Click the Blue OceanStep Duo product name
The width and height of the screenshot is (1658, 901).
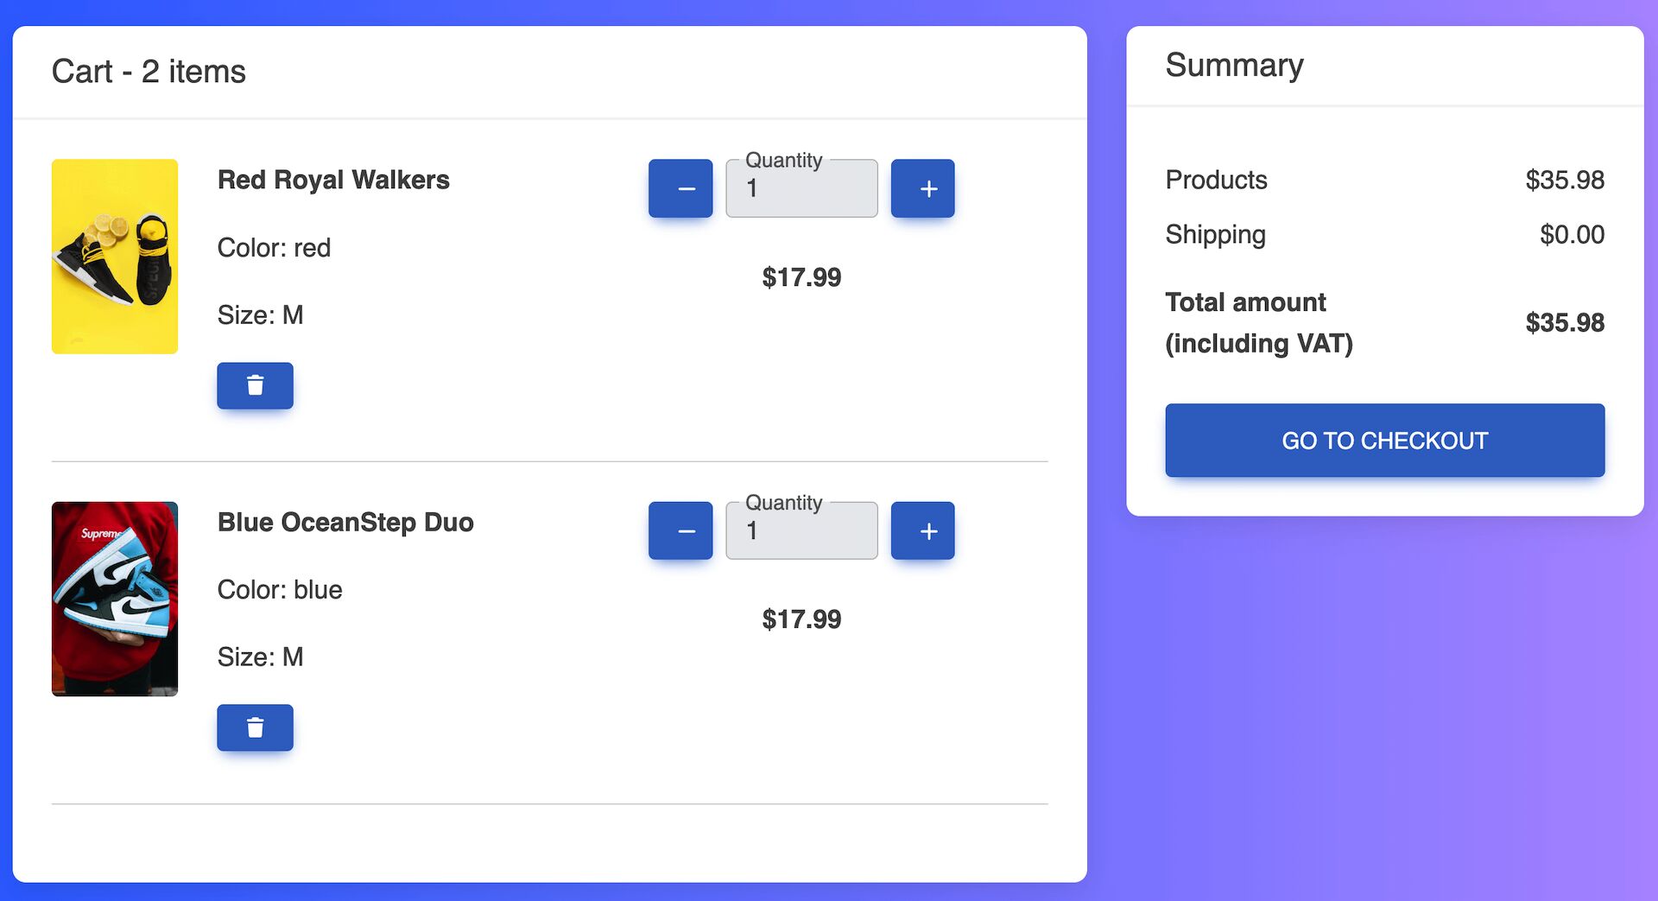345,522
